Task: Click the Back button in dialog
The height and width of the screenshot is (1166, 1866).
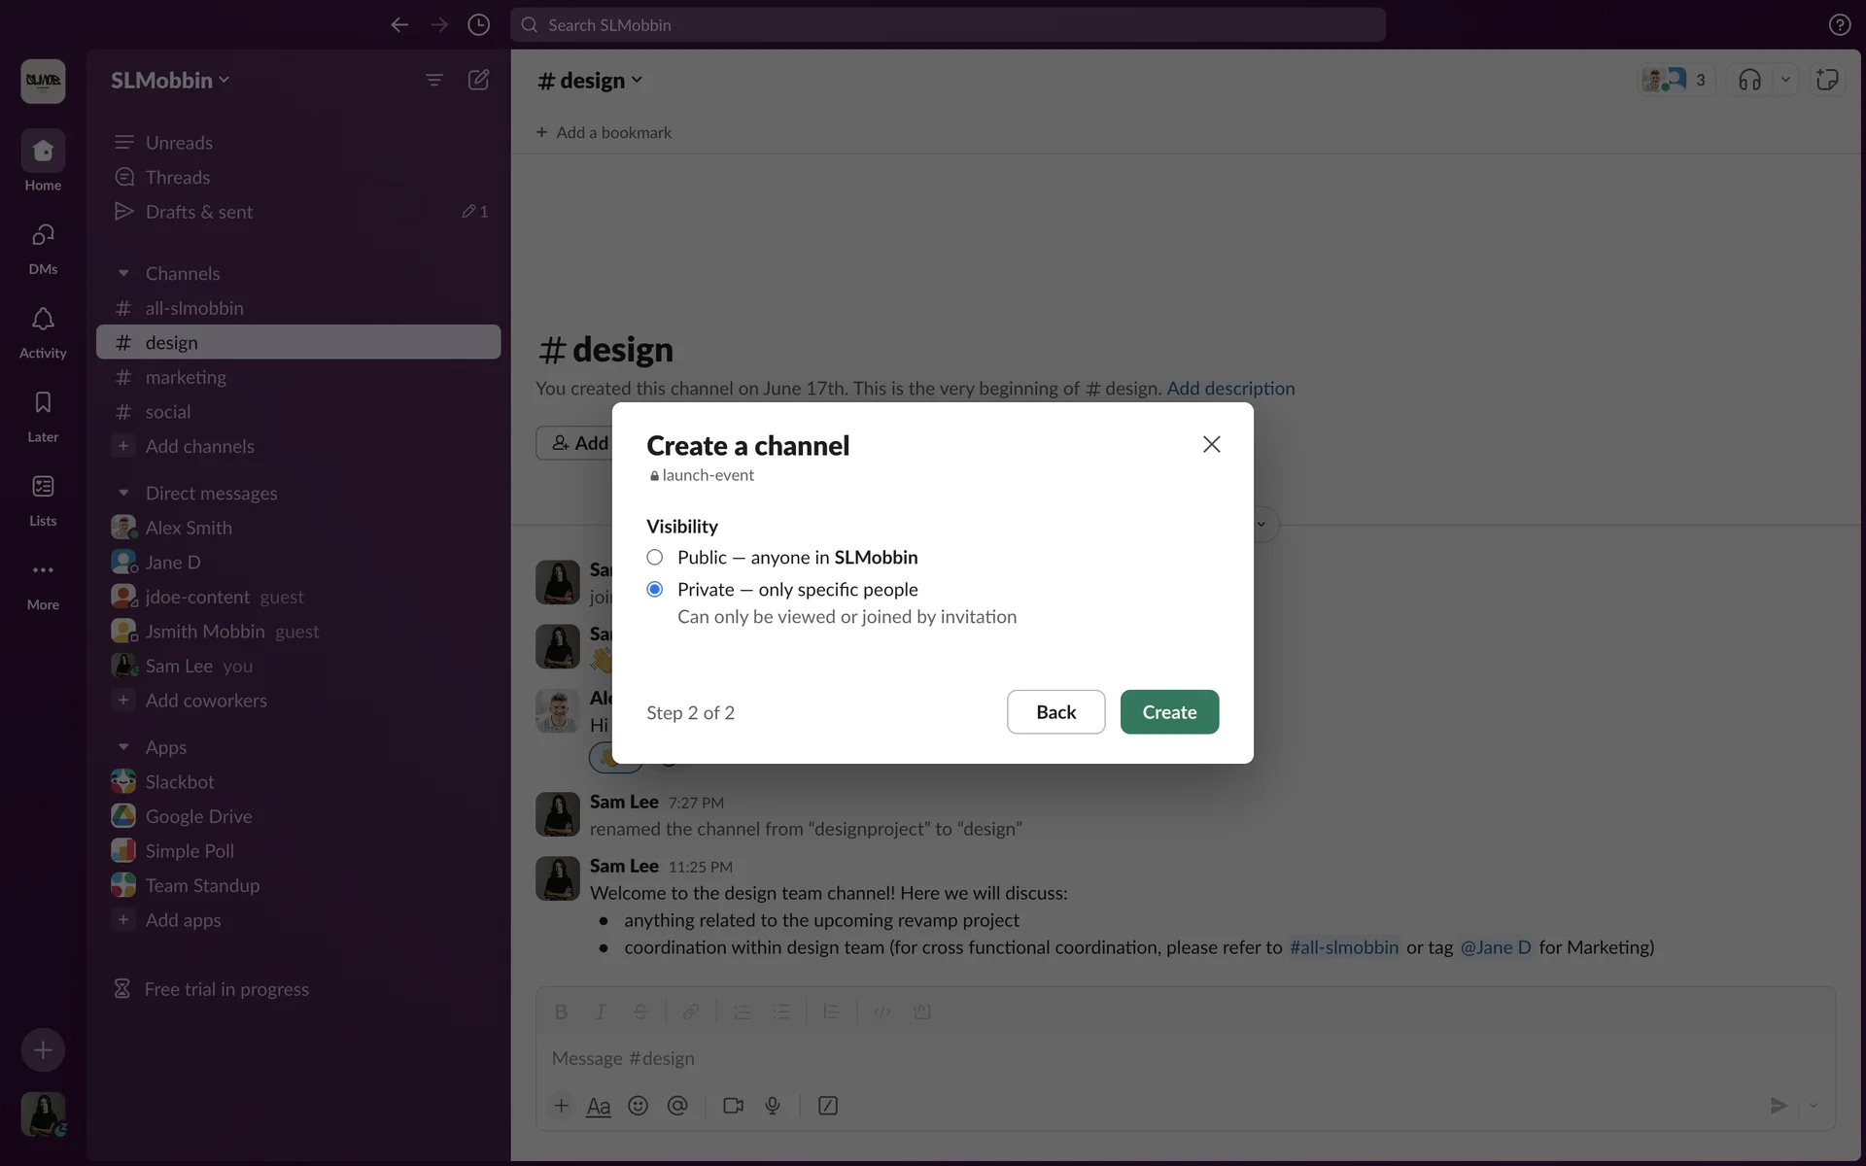Action: pos(1055,712)
